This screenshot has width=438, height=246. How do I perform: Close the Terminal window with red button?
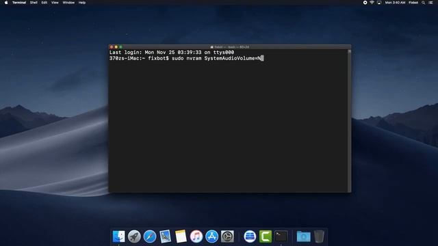tap(112, 47)
